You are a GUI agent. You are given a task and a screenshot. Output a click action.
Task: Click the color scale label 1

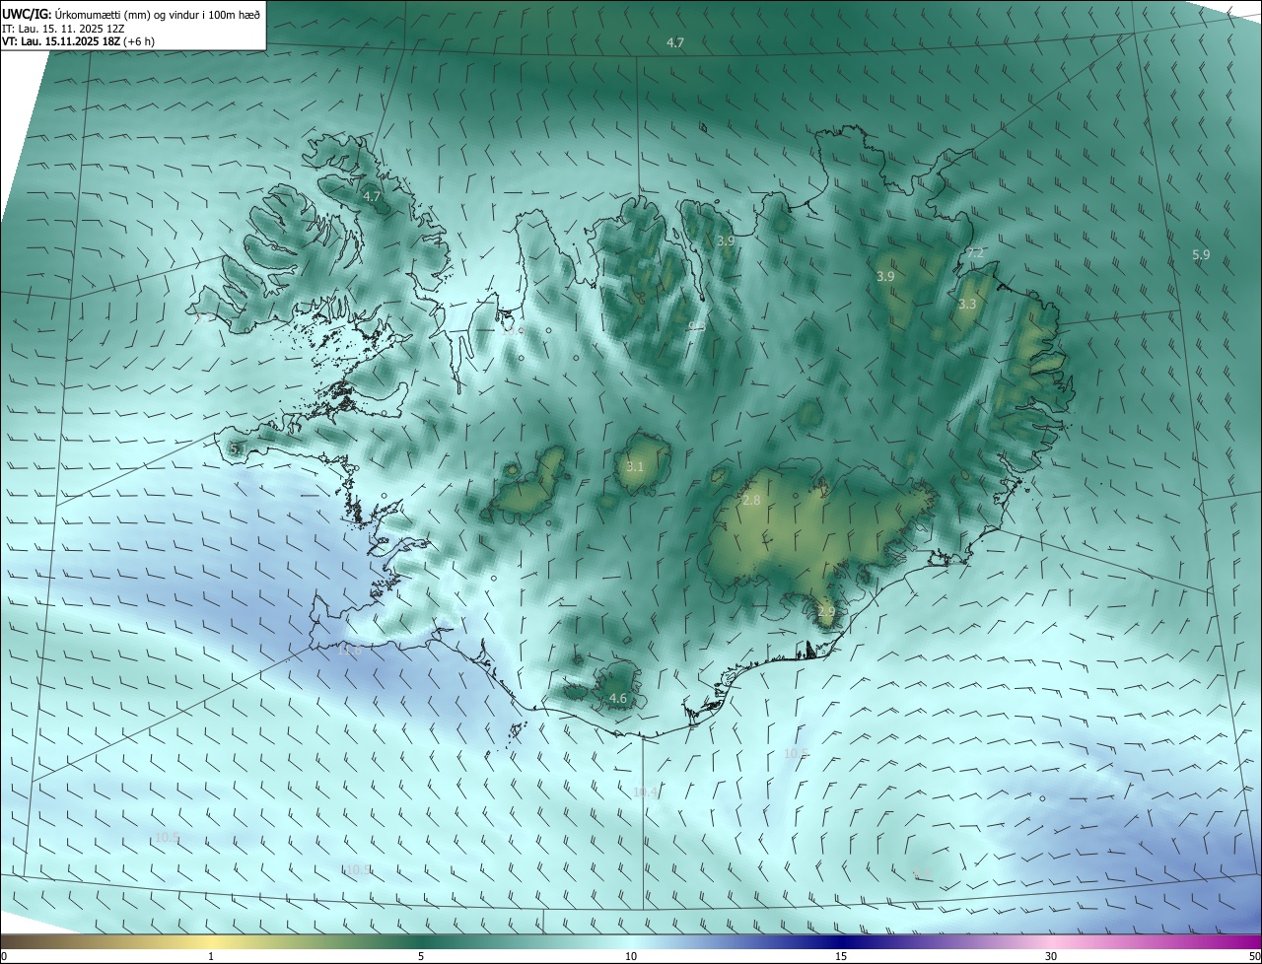click(x=211, y=956)
